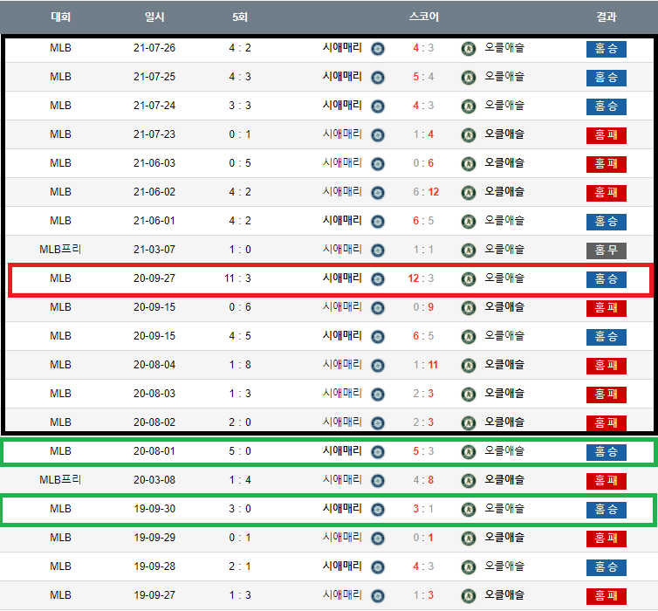Click the Athletics logo in the 19-09-30 row
This screenshot has width=658, height=611.
pos(469,510)
